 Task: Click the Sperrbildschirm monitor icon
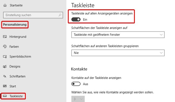coord(5,57)
